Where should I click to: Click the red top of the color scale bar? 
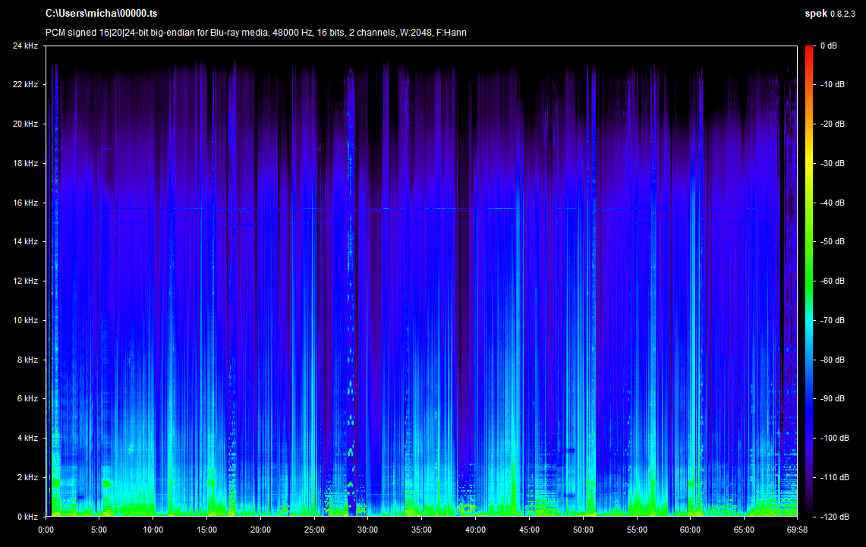(x=811, y=50)
